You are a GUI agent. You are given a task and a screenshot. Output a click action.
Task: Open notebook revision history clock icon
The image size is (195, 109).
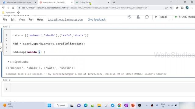[x=129, y=17]
